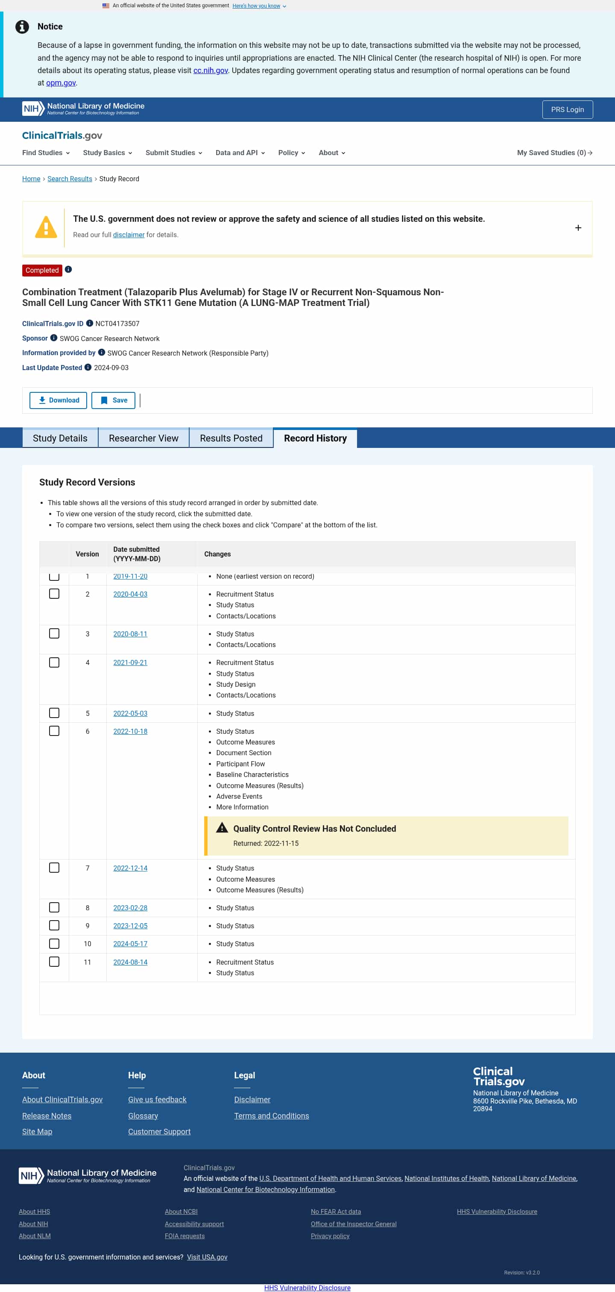Open My Saved Studies page

click(554, 153)
